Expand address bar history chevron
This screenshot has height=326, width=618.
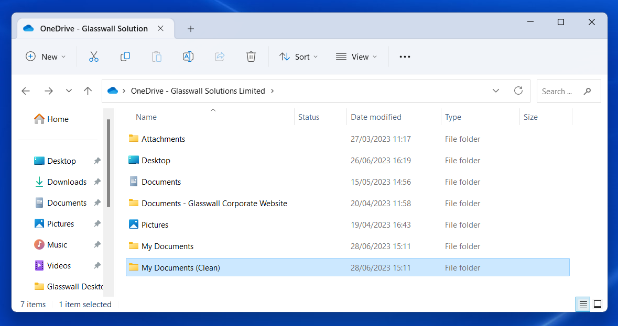click(496, 91)
